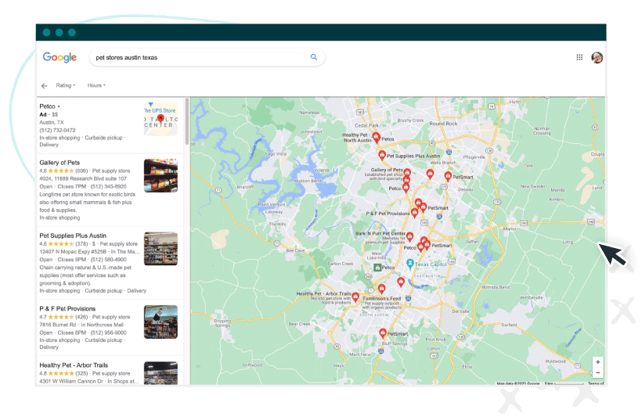Click the Gallery of Pets map pin
642x417 pixels.
pyautogui.click(x=407, y=172)
